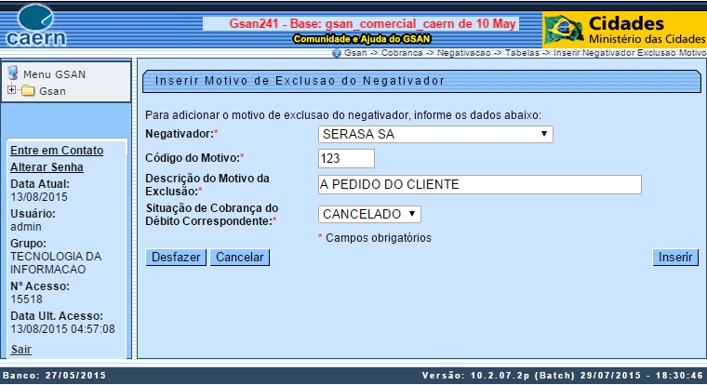Click the Data Atual value 13/08/2015
The height and width of the screenshot is (385, 707).
(x=39, y=197)
